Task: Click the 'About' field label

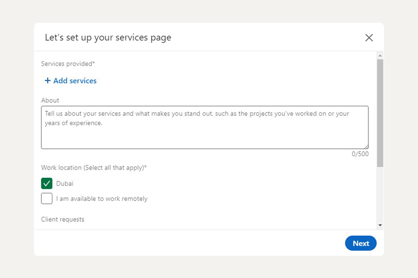Action: [x=50, y=100]
